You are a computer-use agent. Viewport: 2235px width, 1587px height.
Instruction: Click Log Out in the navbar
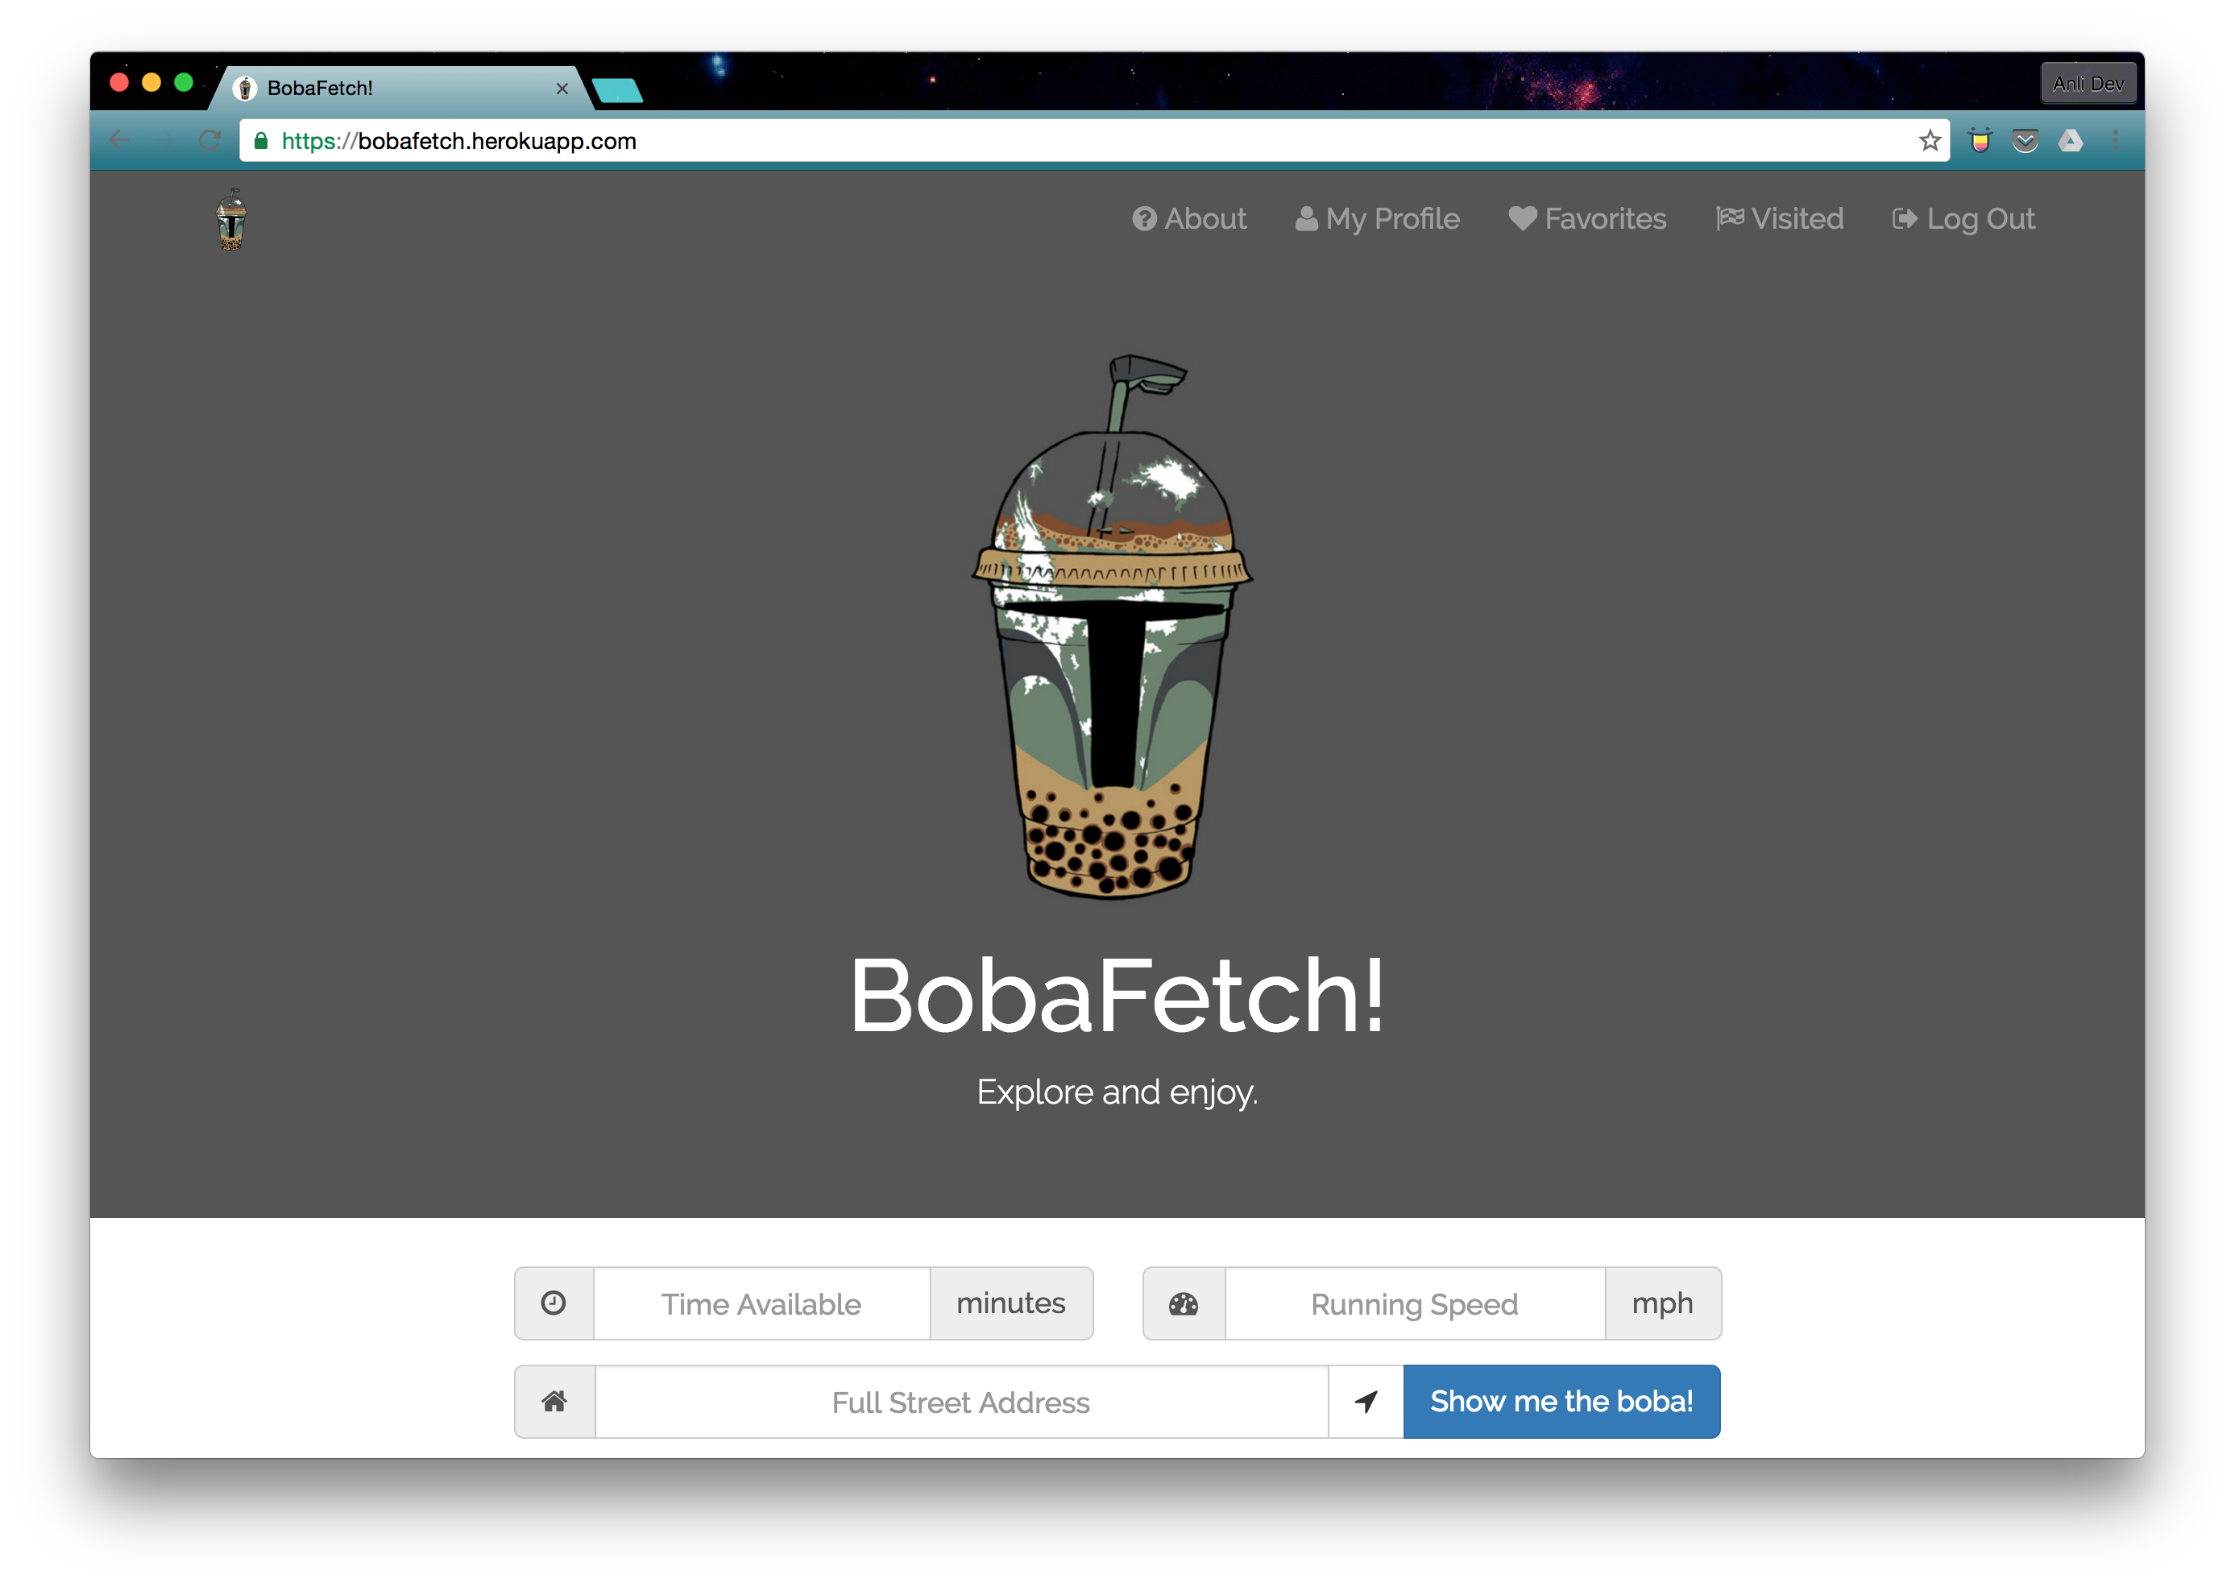tap(1963, 219)
